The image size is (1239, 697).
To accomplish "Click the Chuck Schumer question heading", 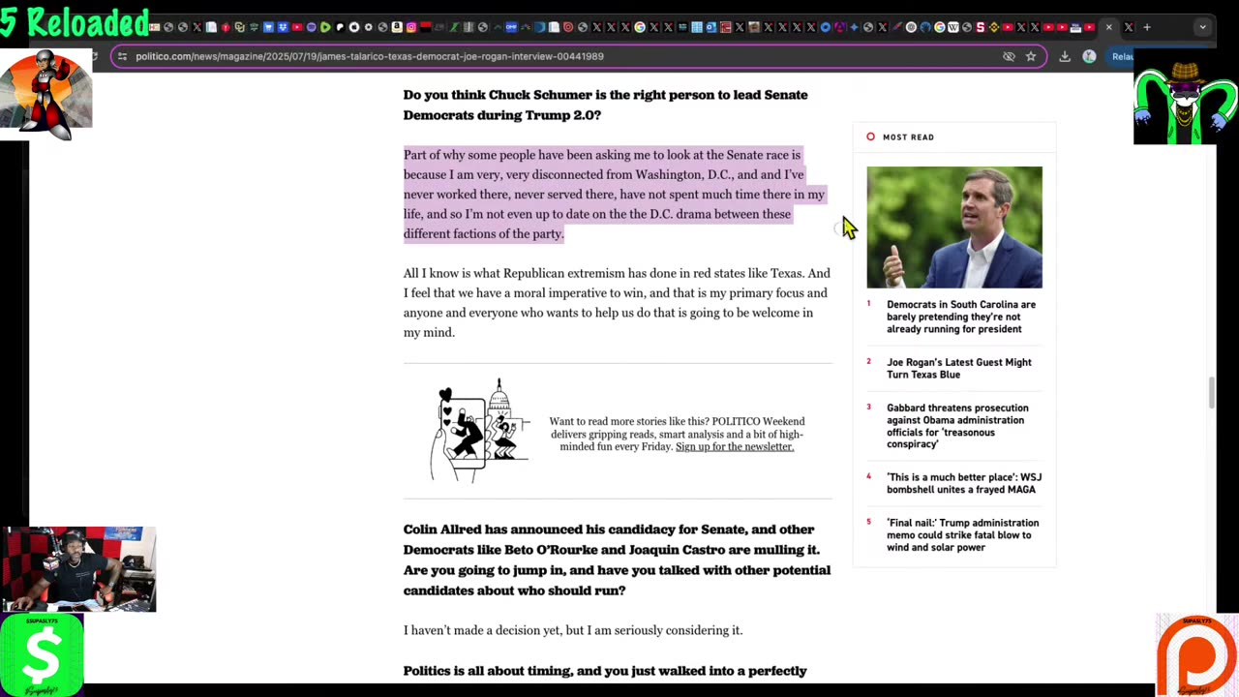I will tap(605, 105).
